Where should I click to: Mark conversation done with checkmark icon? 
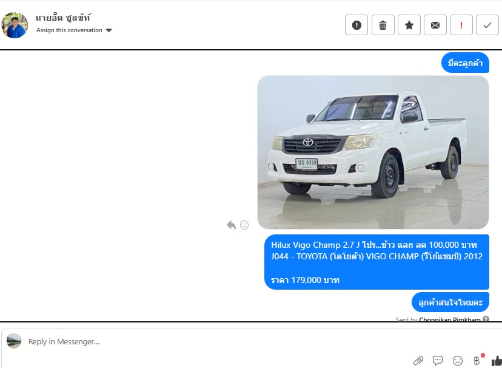487,25
